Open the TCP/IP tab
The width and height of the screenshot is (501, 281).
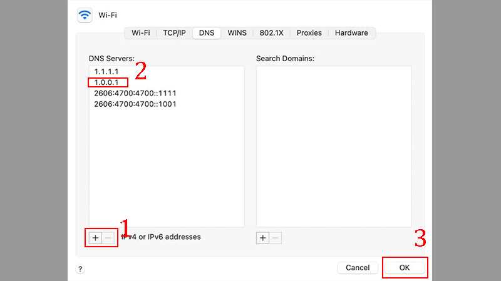(174, 33)
